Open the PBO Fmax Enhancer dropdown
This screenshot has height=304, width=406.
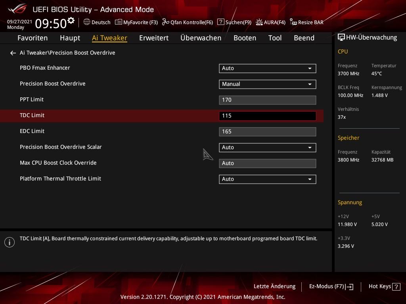[x=268, y=68]
